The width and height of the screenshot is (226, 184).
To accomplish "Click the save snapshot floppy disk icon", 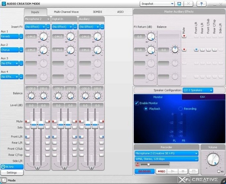I will 179,4.
